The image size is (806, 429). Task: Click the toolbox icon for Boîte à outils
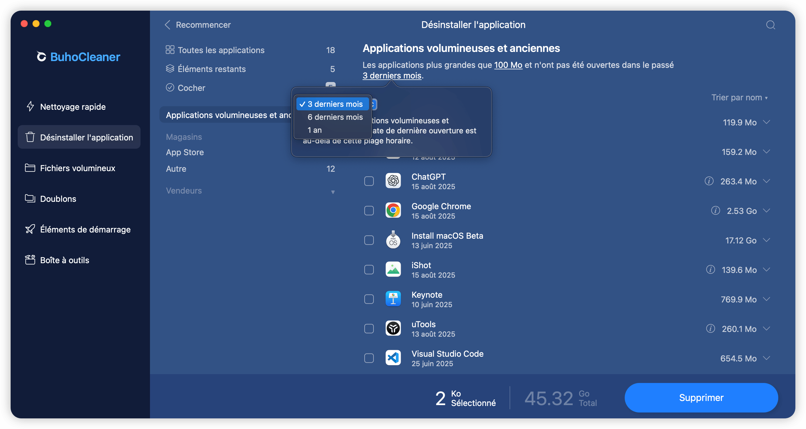pos(30,260)
